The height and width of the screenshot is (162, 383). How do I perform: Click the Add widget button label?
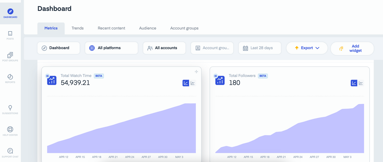[x=355, y=48]
